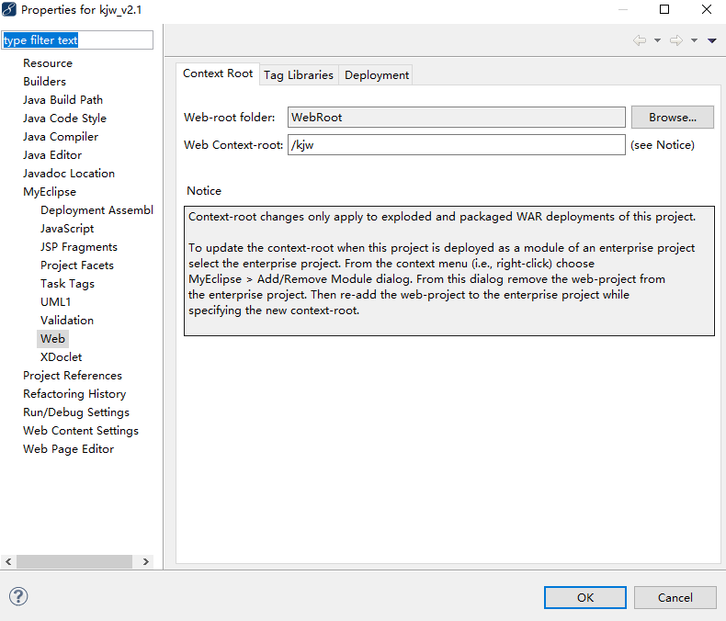Open the view menu dropdown triangle

tap(712, 40)
